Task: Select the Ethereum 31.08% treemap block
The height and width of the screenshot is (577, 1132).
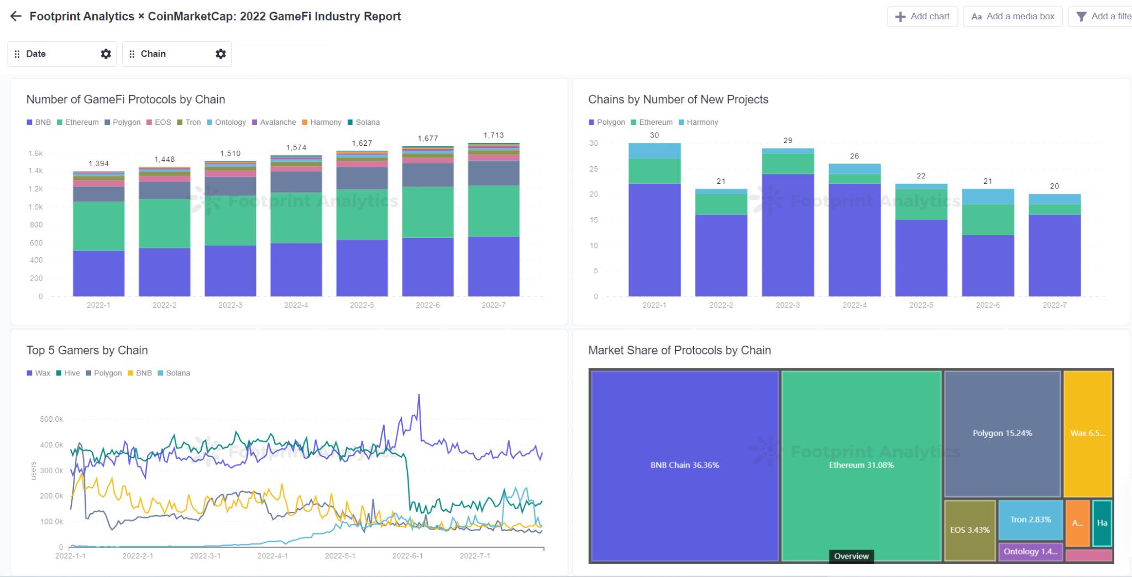Action: click(861, 465)
